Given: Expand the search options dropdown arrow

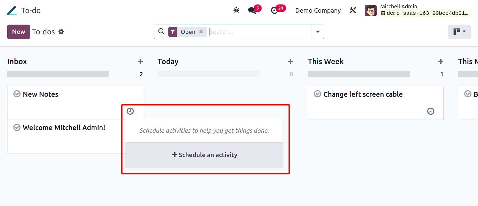Looking at the screenshot, I should pyautogui.click(x=318, y=32).
